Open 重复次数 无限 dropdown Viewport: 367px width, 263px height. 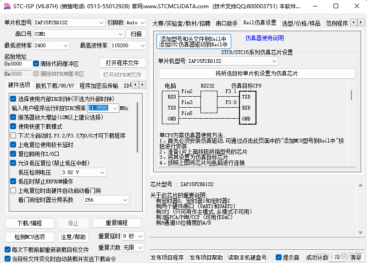[x=133, y=247]
